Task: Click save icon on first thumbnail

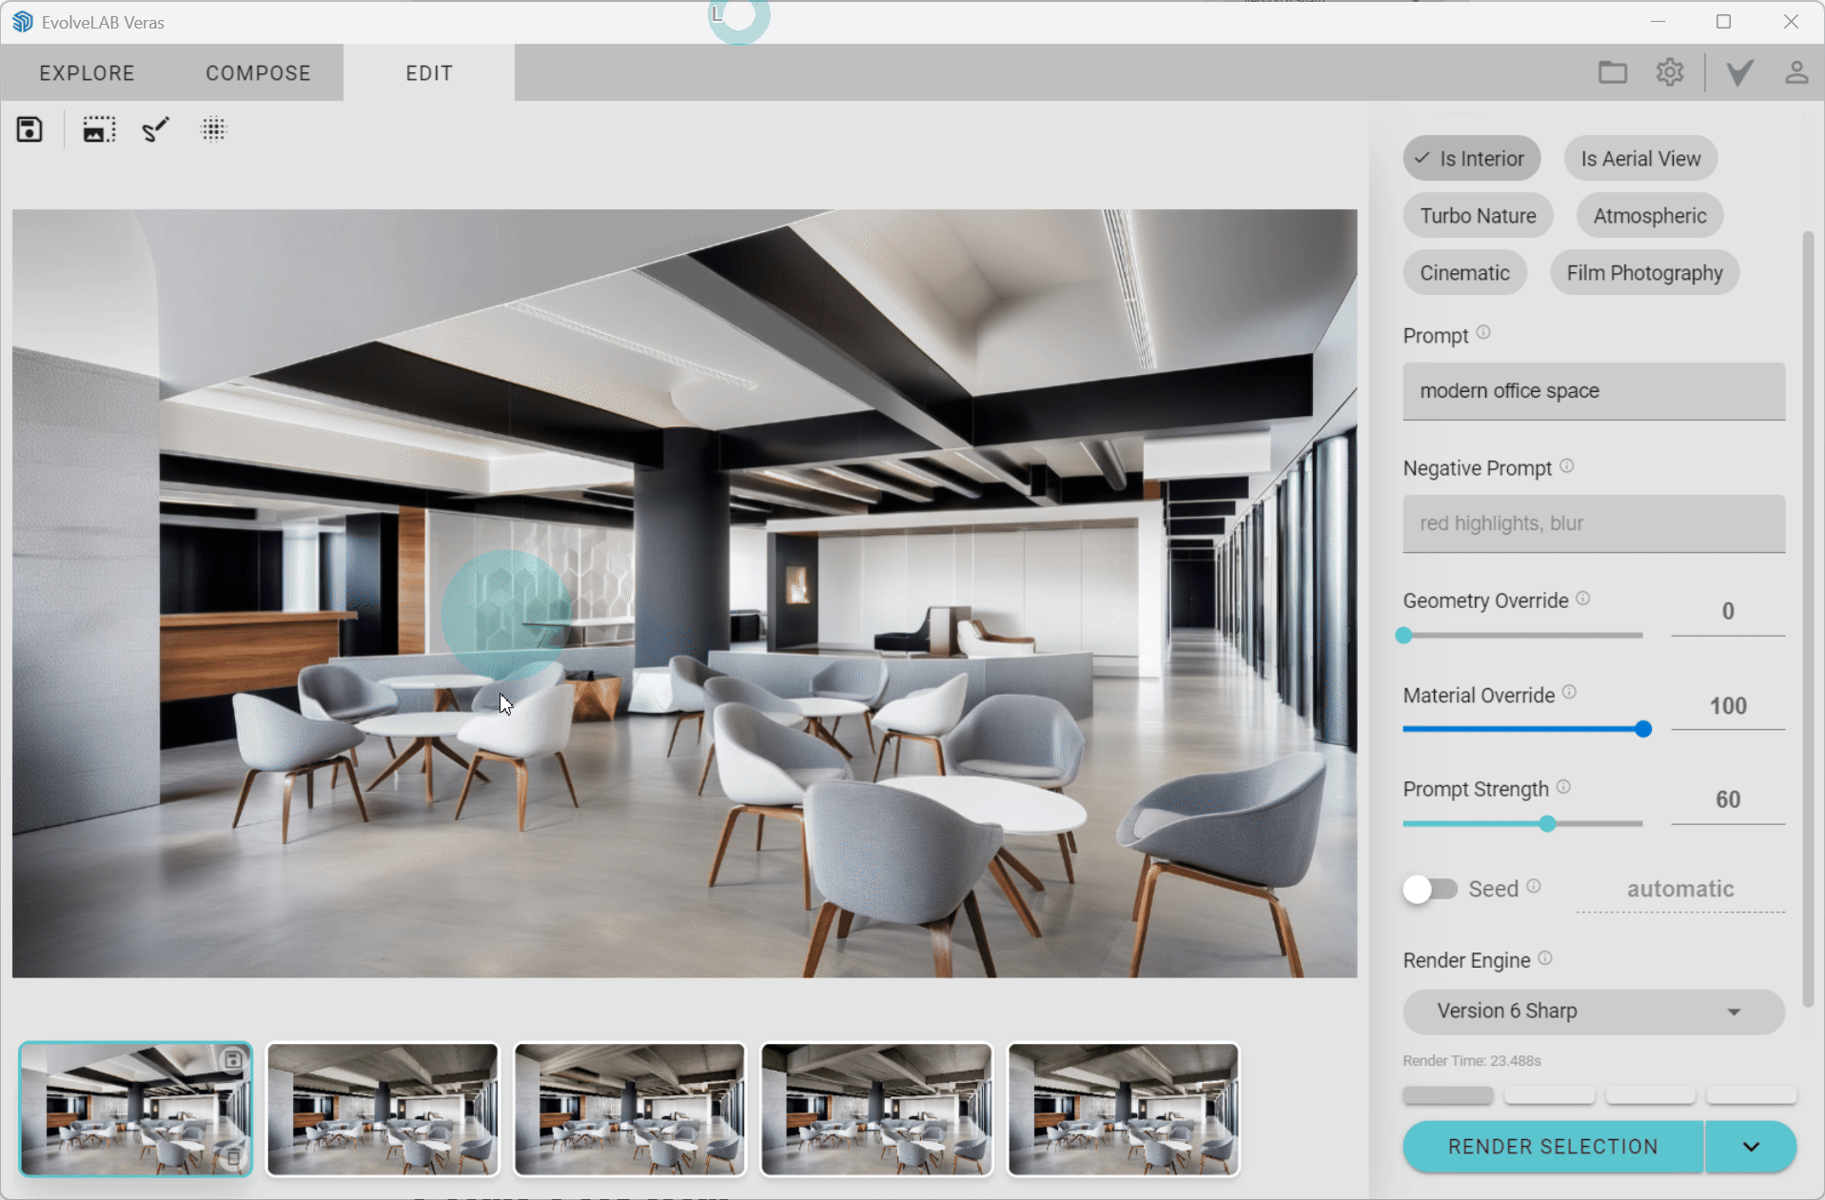Action: (233, 1059)
